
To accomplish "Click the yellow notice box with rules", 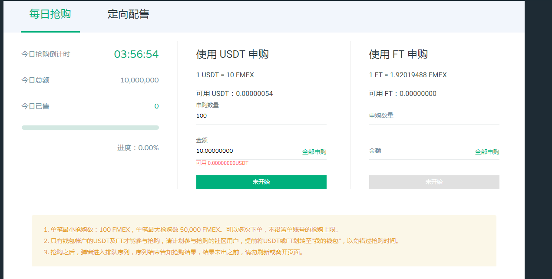I will coord(264,241).
